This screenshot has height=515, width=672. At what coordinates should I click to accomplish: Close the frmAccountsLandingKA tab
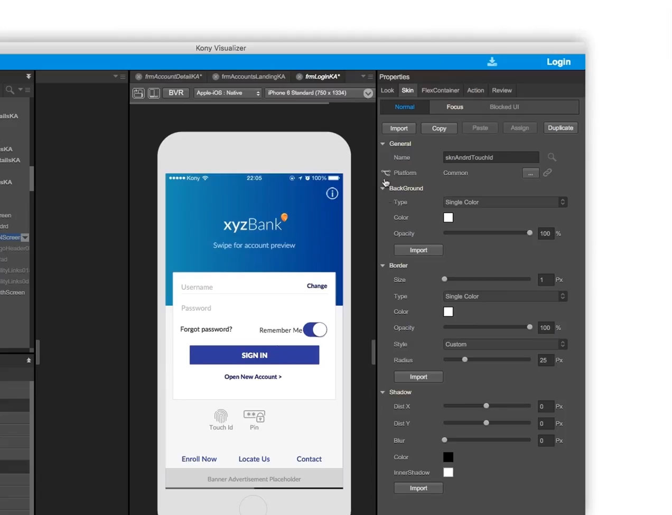(x=216, y=77)
